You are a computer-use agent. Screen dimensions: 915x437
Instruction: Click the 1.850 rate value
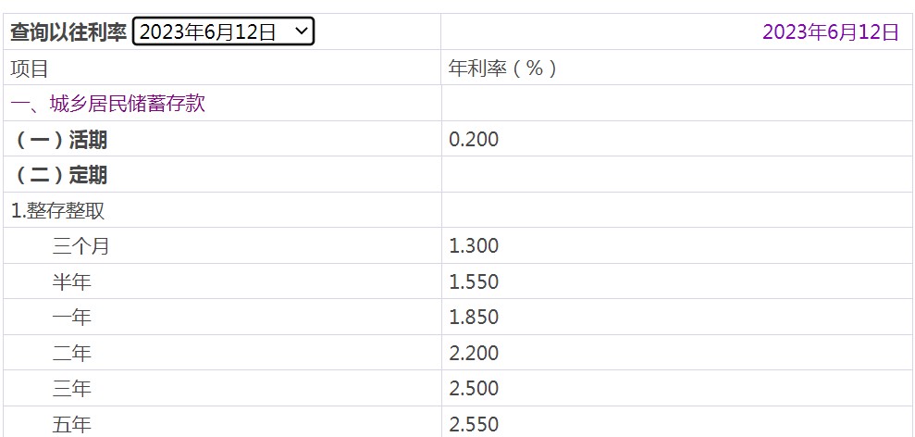(x=474, y=318)
